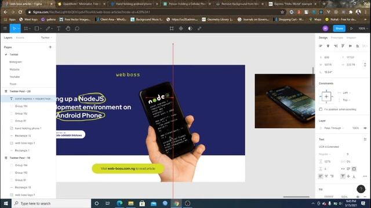Click the crop/edit icon in top toolbar
371x208 pixels.
click(x=172, y=28)
